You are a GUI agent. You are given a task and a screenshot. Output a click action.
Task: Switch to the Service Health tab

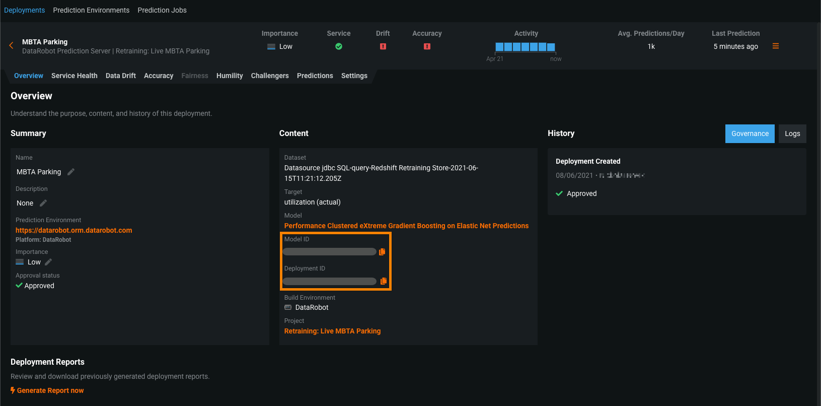tap(74, 76)
